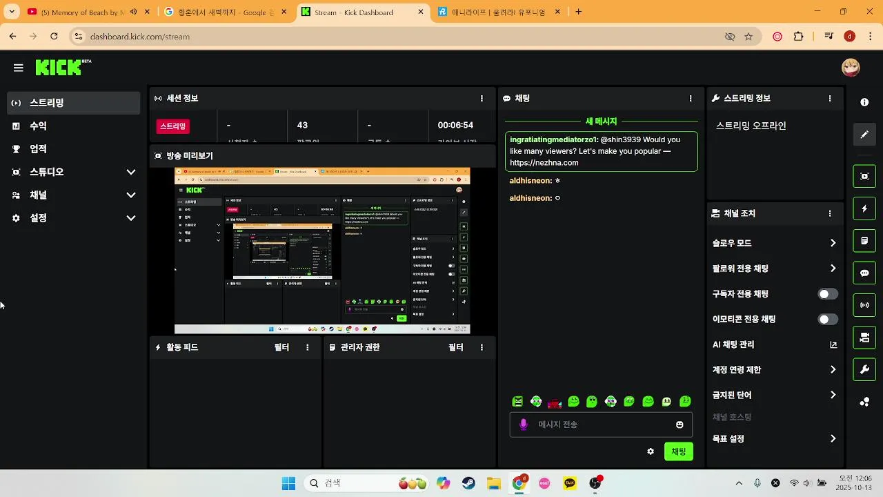Insert the angry green face emote
The width and height of the screenshot is (883, 497).
click(517, 402)
